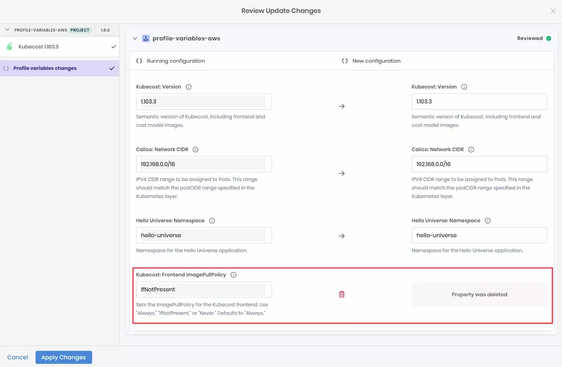The width and height of the screenshot is (562, 367).
Task: Click the checkmark on Profile variables changes
Action: point(112,68)
